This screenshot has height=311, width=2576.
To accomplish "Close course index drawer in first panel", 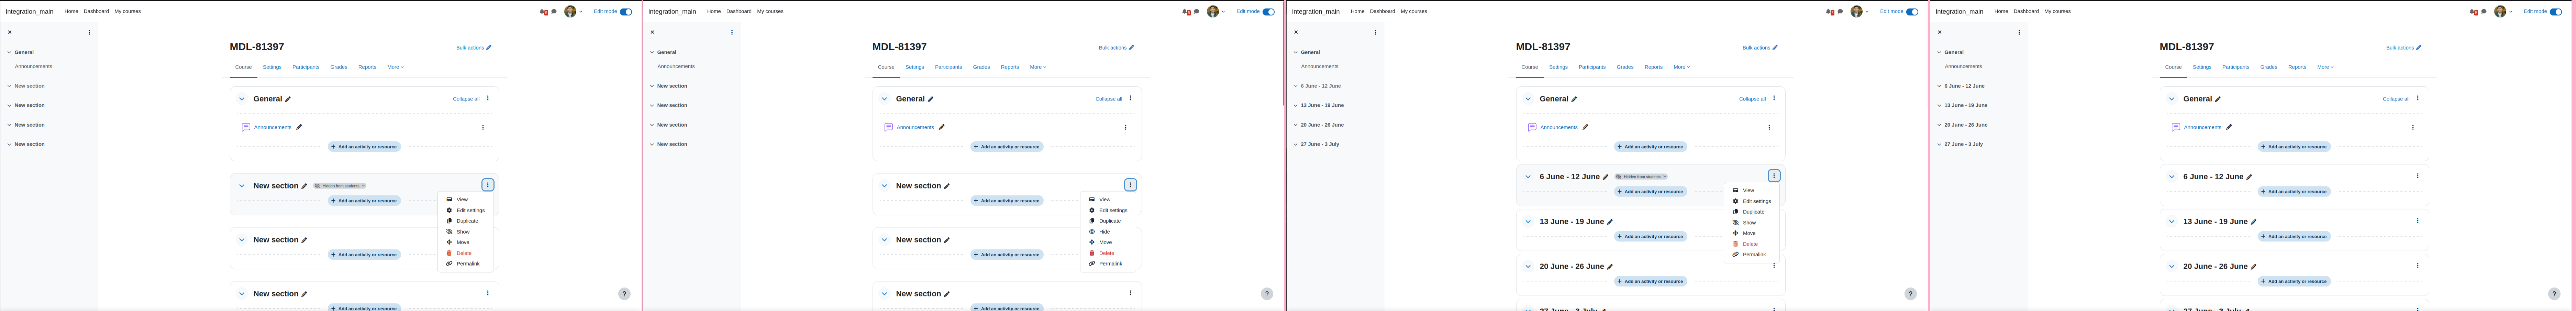I will pyautogui.click(x=10, y=32).
